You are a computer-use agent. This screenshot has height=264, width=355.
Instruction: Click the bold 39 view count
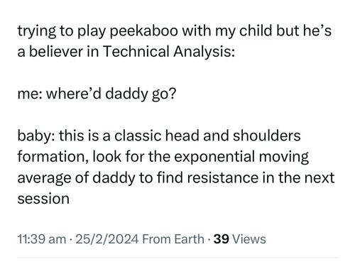221,239
